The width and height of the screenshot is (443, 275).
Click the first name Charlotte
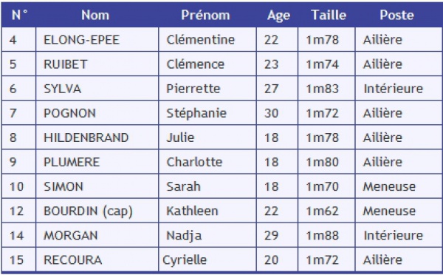click(194, 162)
